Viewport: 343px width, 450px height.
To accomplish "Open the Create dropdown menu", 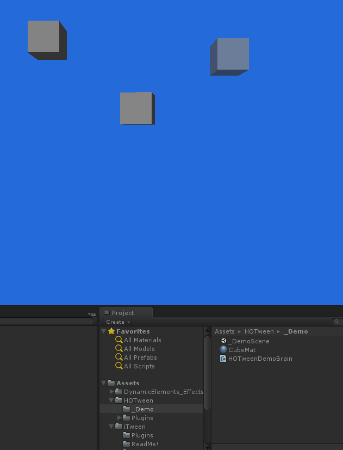I will click(117, 322).
